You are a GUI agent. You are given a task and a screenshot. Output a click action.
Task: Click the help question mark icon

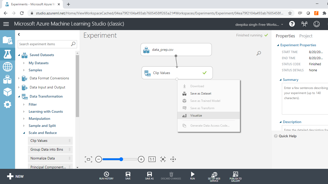coord(292,24)
